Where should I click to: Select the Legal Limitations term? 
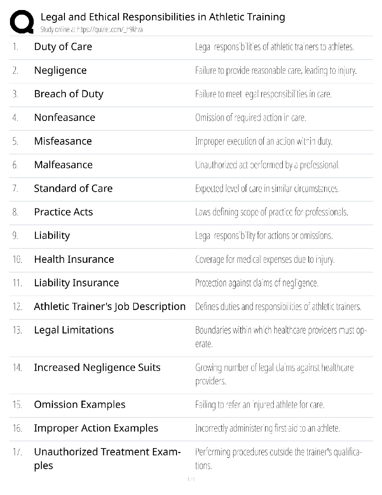coord(74,330)
